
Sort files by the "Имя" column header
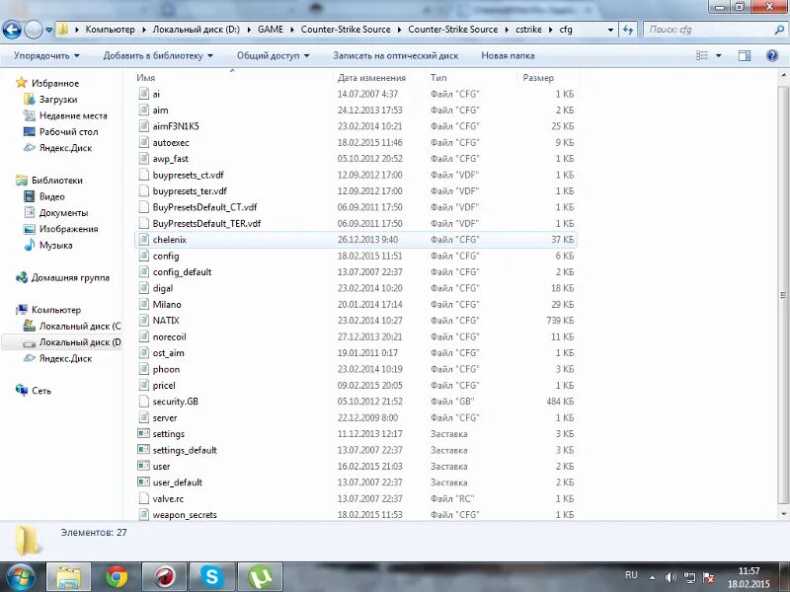[145, 78]
